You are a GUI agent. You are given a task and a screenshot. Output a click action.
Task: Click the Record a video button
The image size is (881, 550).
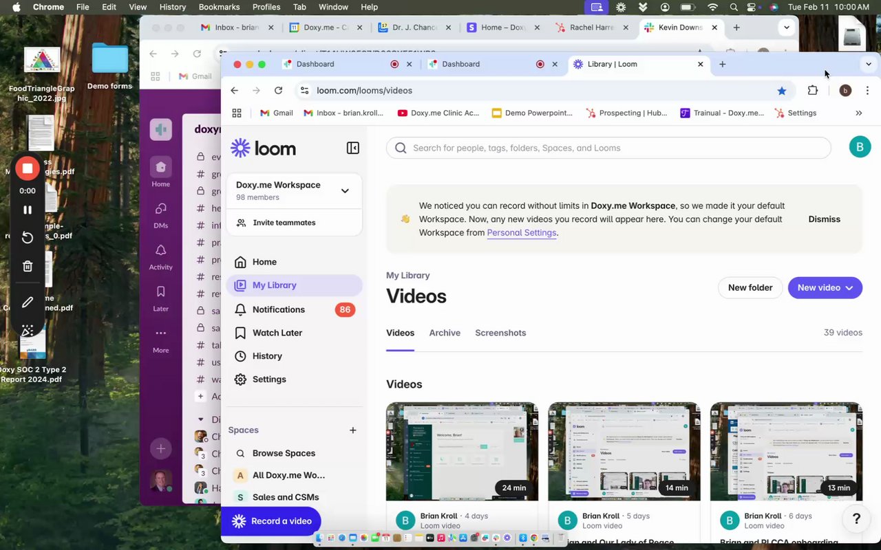click(271, 521)
